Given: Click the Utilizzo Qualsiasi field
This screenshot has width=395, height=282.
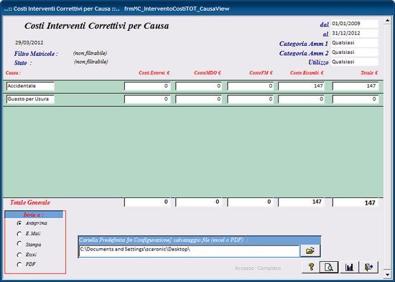Looking at the screenshot, I should (x=355, y=62).
